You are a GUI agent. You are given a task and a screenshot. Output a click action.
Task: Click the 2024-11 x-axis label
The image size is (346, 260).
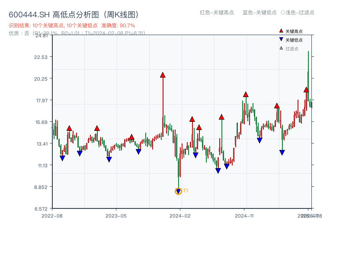click(x=244, y=216)
